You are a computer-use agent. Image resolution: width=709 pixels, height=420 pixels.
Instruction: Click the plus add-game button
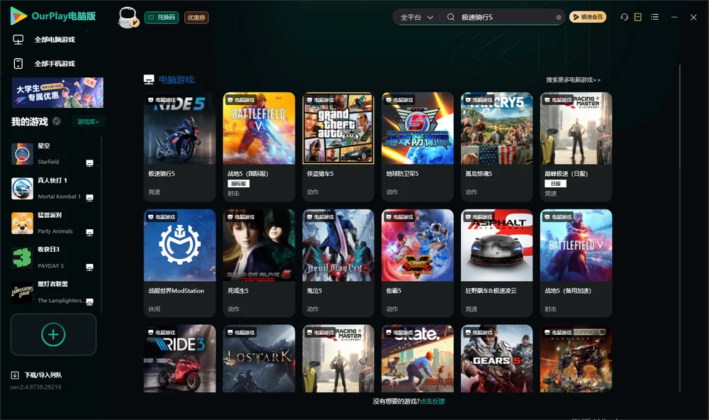pyautogui.click(x=53, y=334)
